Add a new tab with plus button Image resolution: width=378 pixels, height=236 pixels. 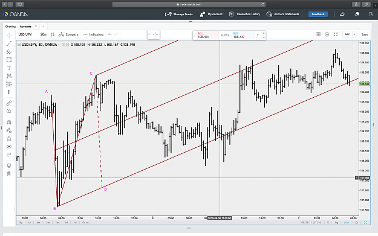[x=44, y=27]
